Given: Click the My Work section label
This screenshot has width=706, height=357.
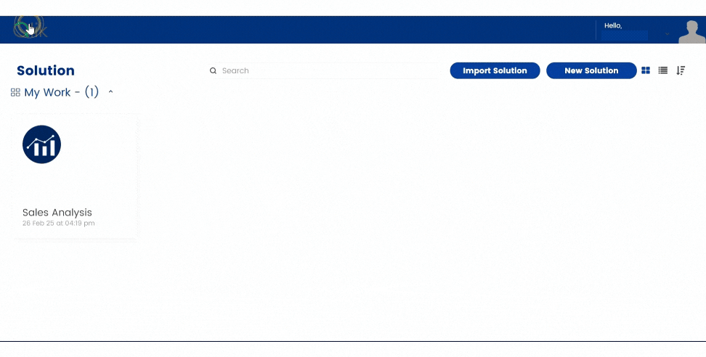Looking at the screenshot, I should point(47,93).
